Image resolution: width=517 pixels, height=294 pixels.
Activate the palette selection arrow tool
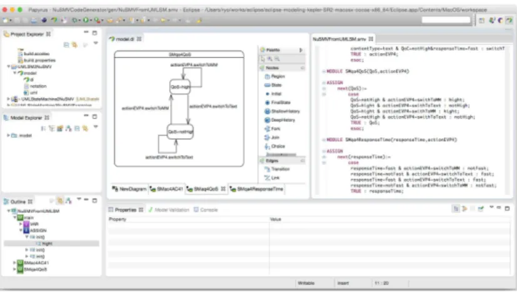263,59
